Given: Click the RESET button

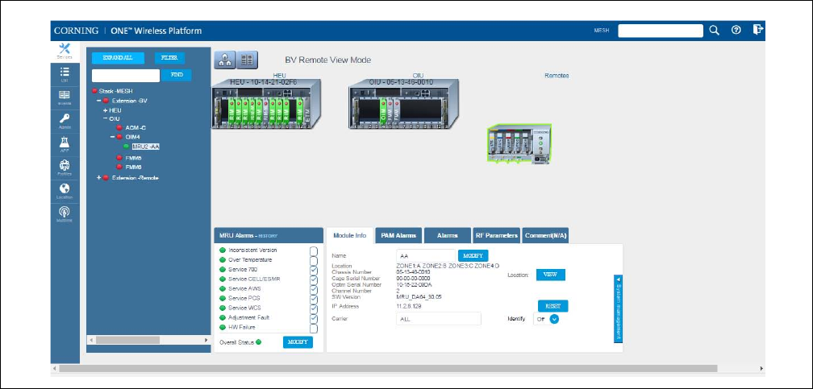Looking at the screenshot, I should pyautogui.click(x=552, y=306).
